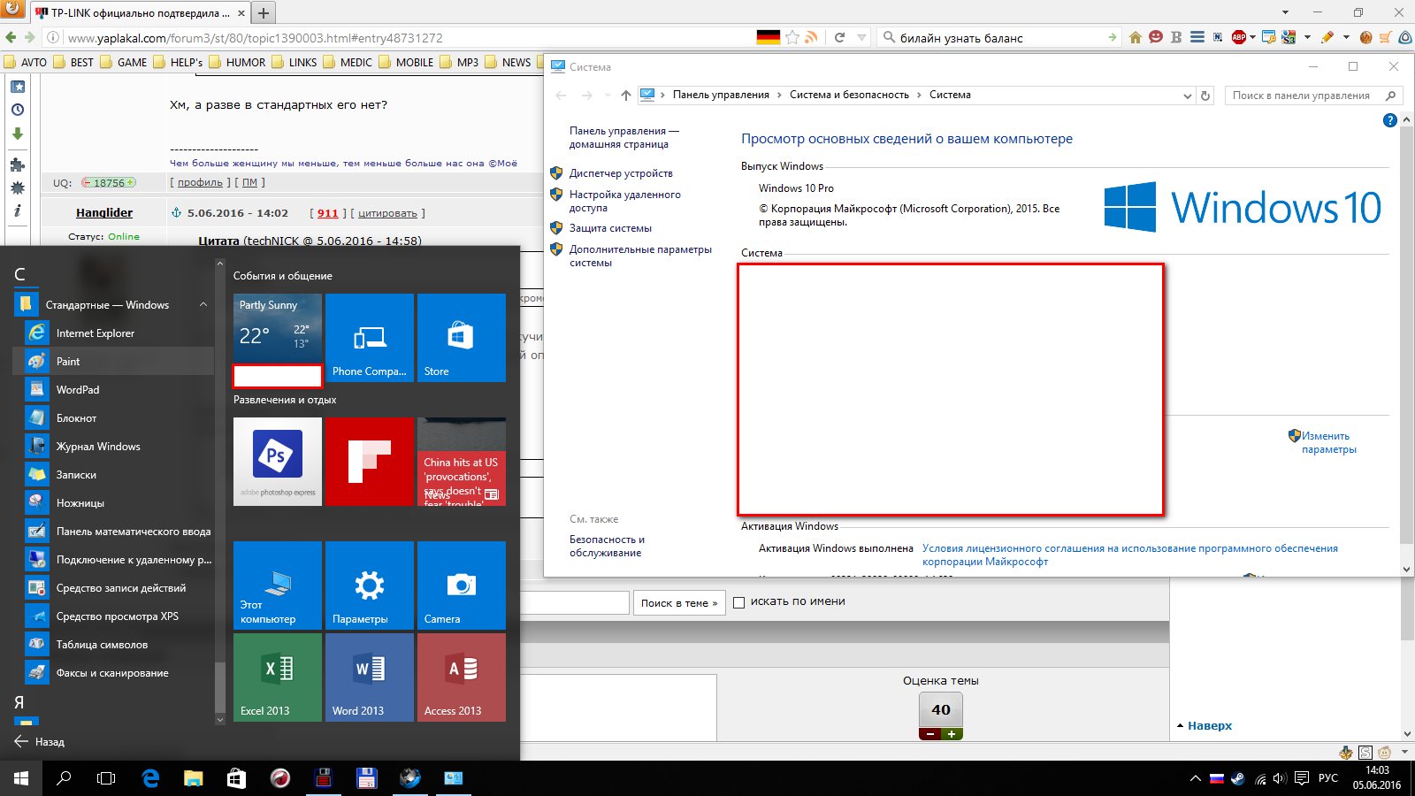Screen dimensions: 1415x796
Task: Open Ножницы snipping tool in Start menu
Action: coord(113,502)
